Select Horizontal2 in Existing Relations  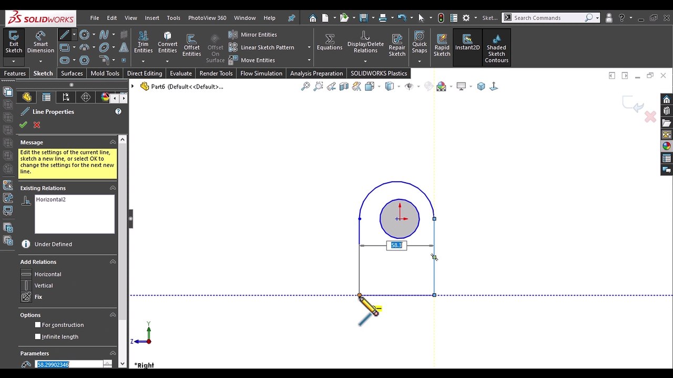[51, 199]
